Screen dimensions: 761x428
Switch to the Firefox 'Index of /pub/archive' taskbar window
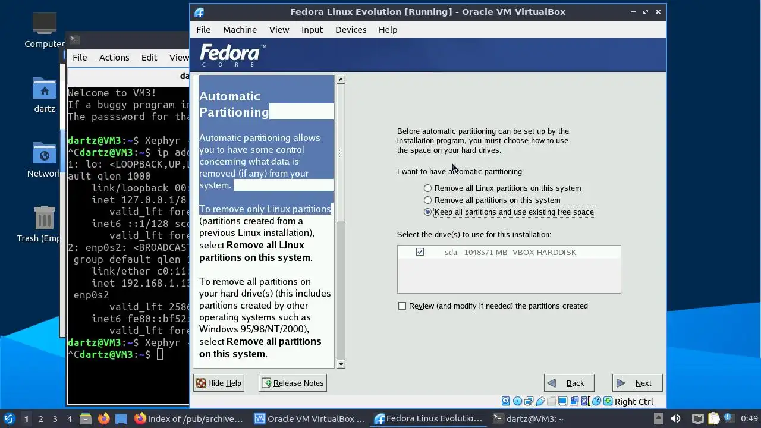(189, 418)
